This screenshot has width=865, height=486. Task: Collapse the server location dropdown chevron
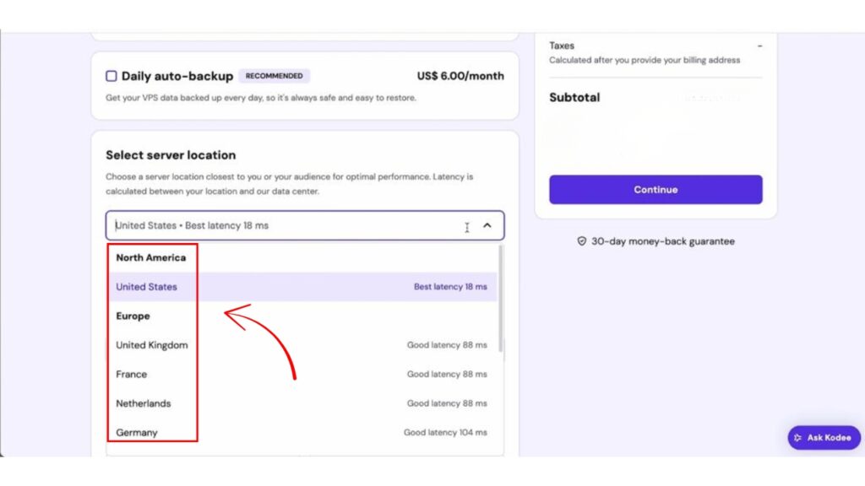(x=487, y=225)
